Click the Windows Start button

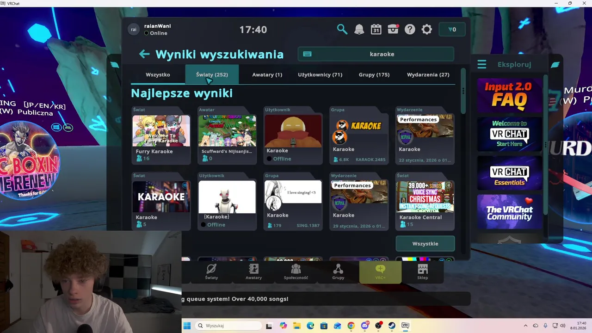(187, 326)
